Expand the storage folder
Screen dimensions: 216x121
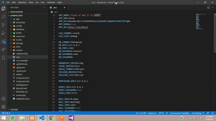[28, 43]
